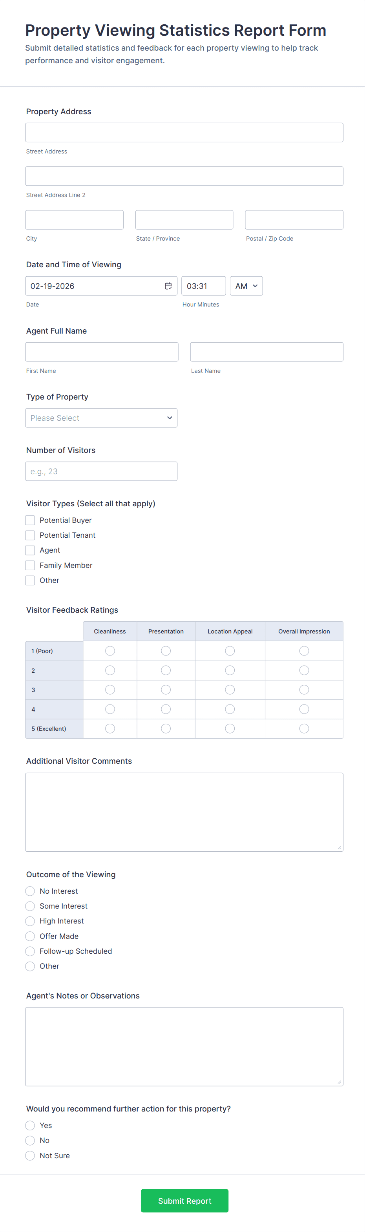This screenshot has height=1232, width=365.
Task: Click into the Number of Visitors field
Action: pos(101,471)
